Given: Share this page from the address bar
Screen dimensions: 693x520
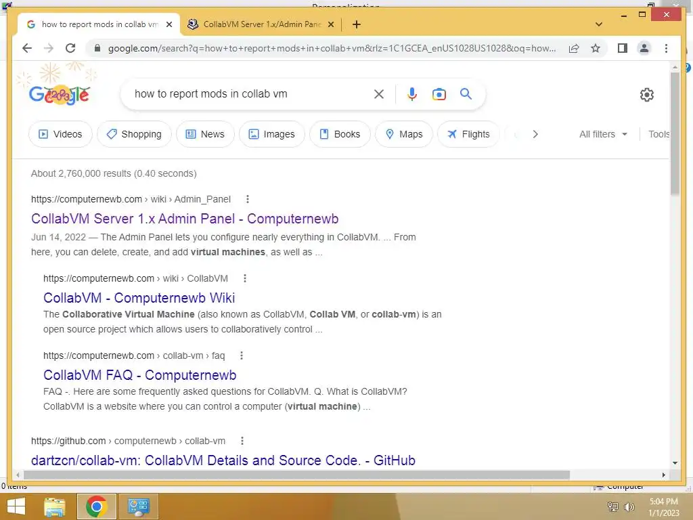Looking at the screenshot, I should [574, 48].
